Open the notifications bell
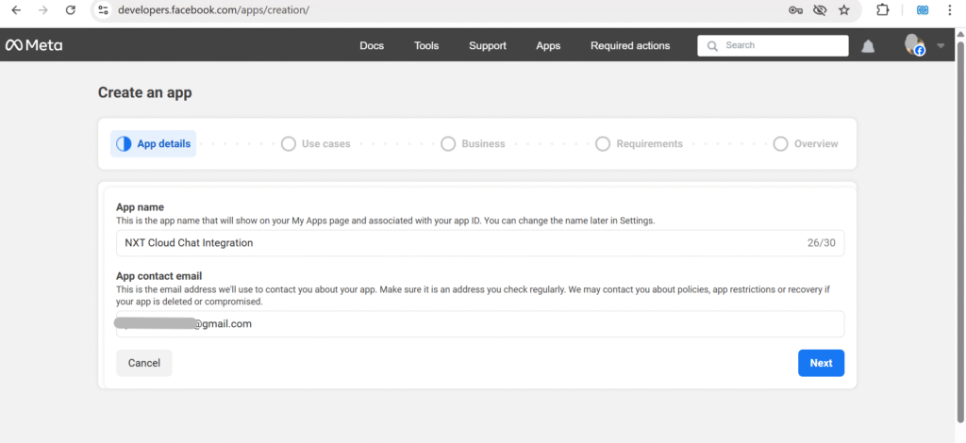This screenshot has height=443, width=966. point(868,46)
